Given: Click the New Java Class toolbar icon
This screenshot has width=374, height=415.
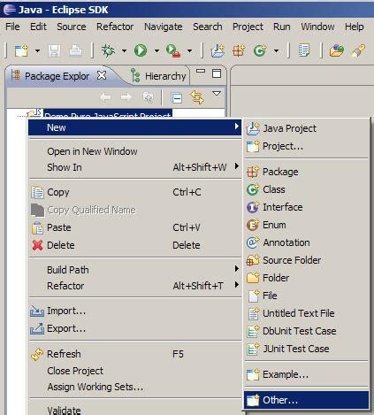Looking at the screenshot, I should 260,50.
